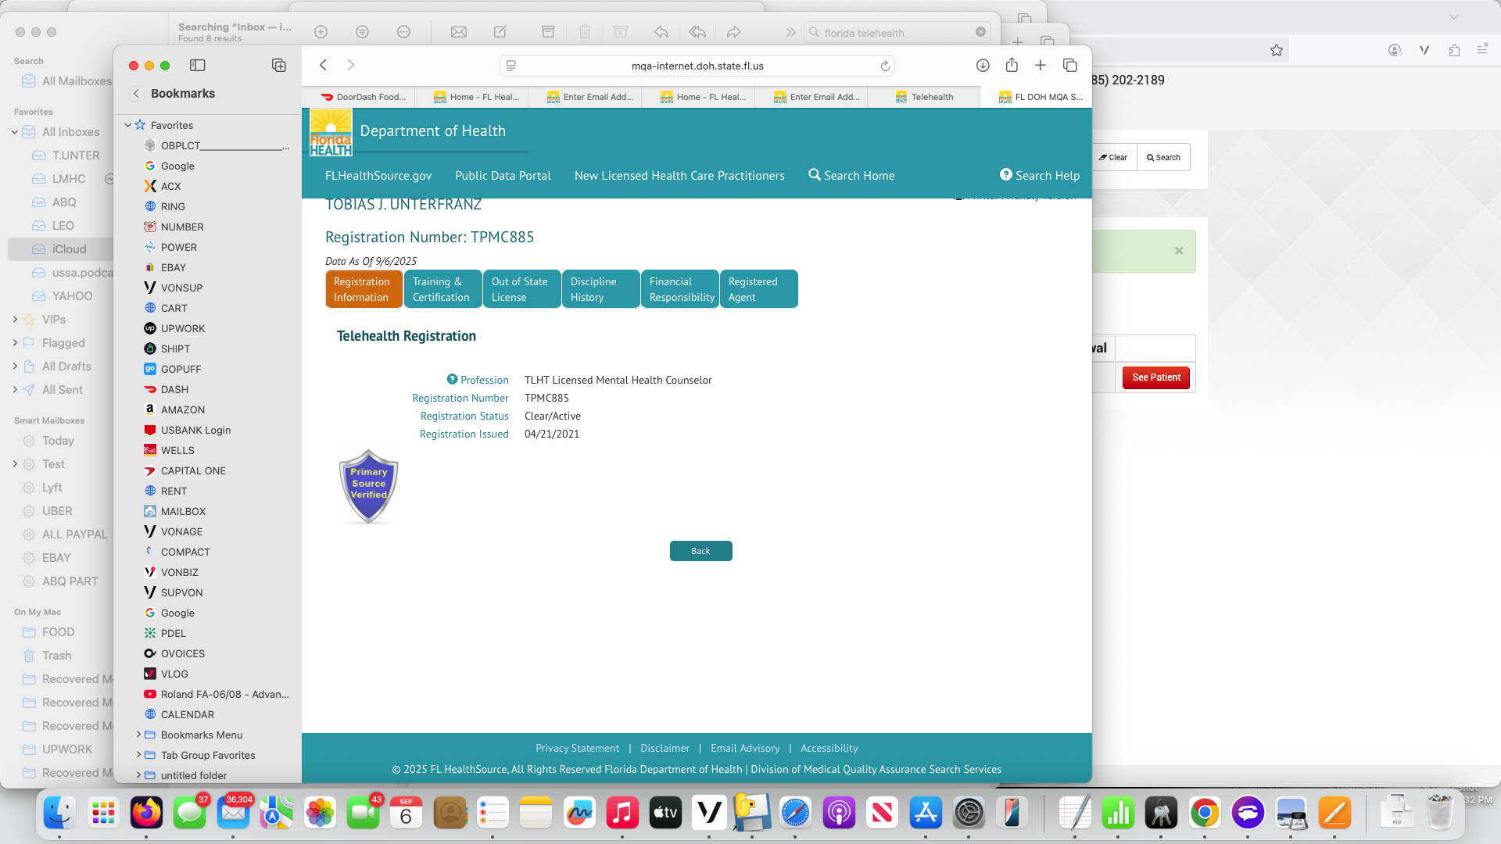Click the new tab group icon
The width and height of the screenshot is (1501, 844).
[x=279, y=66]
